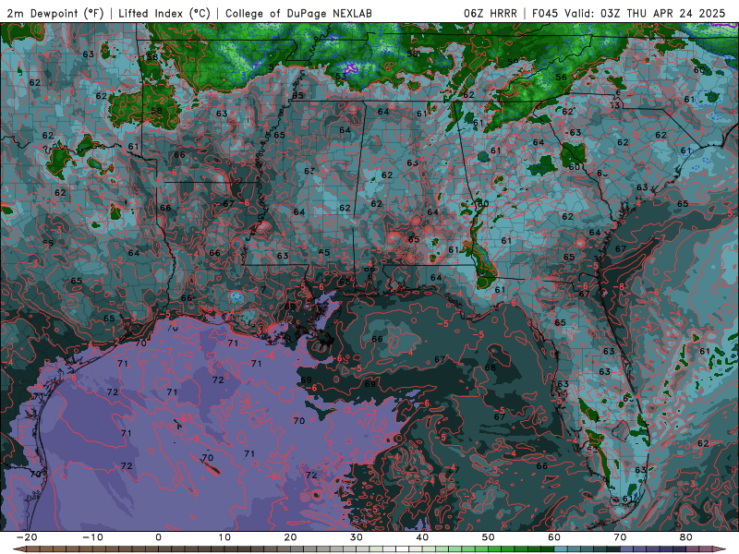
Task: Click the "20" color scale label
Action: point(290,537)
